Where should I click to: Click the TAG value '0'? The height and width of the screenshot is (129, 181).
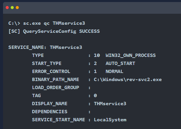pyautogui.click(x=95, y=95)
